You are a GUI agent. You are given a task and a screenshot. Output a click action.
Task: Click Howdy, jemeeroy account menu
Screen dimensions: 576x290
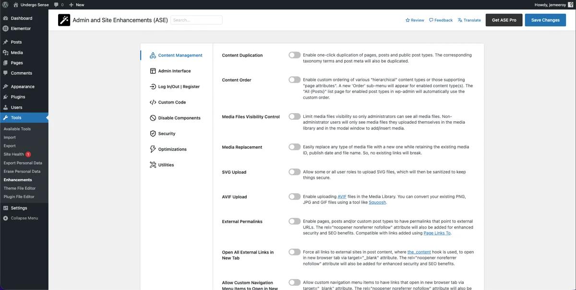point(553,5)
